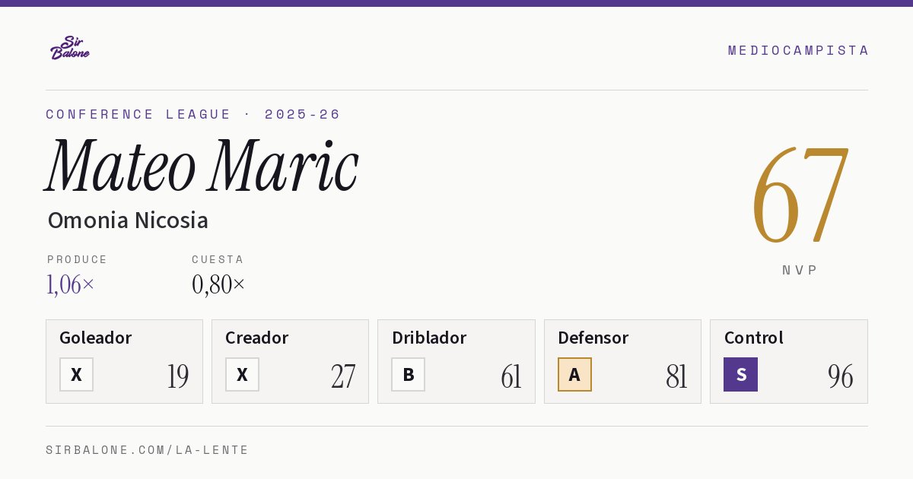
Task: Click the Mateo Maric player name
Action: (202, 166)
